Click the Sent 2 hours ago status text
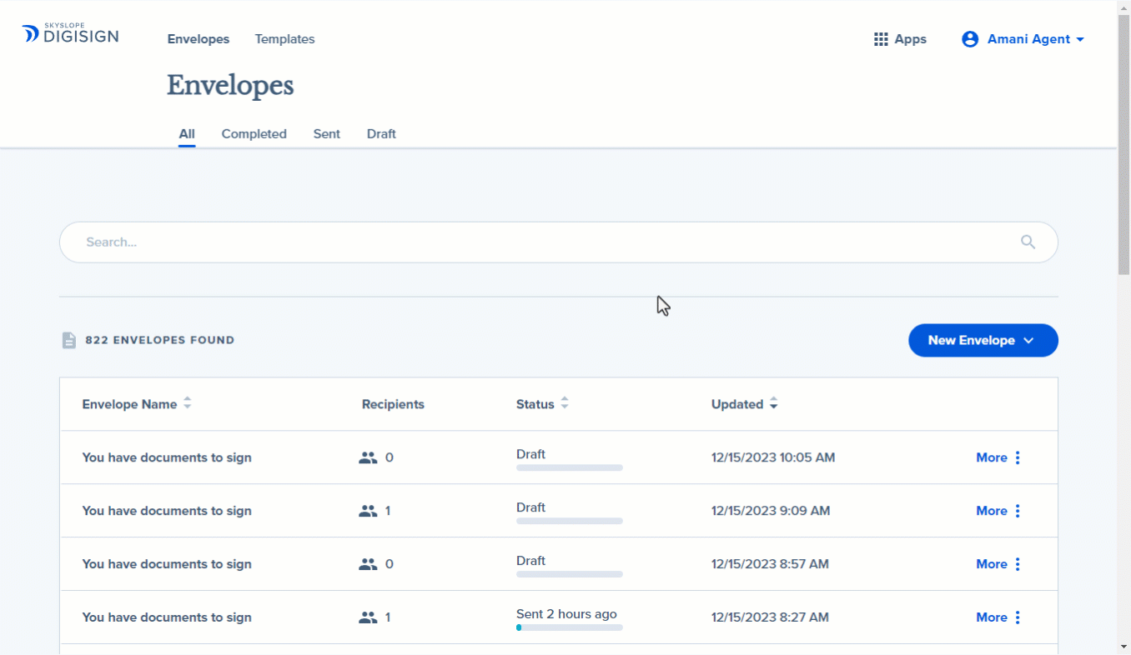 [566, 614]
